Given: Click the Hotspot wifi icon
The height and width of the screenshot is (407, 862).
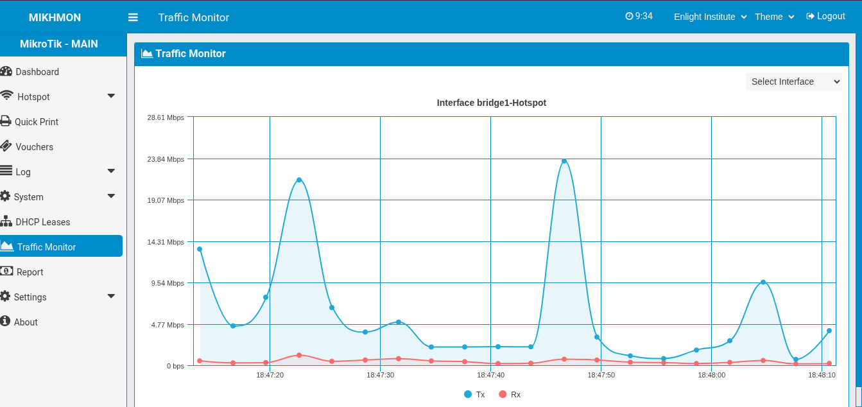Looking at the screenshot, I should coord(6,96).
